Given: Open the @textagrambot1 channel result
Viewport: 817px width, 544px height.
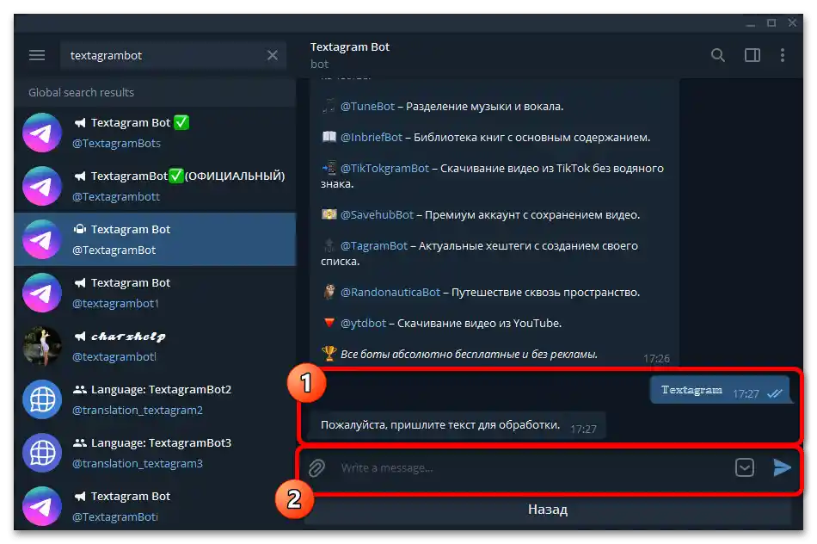Looking at the screenshot, I should point(156,293).
